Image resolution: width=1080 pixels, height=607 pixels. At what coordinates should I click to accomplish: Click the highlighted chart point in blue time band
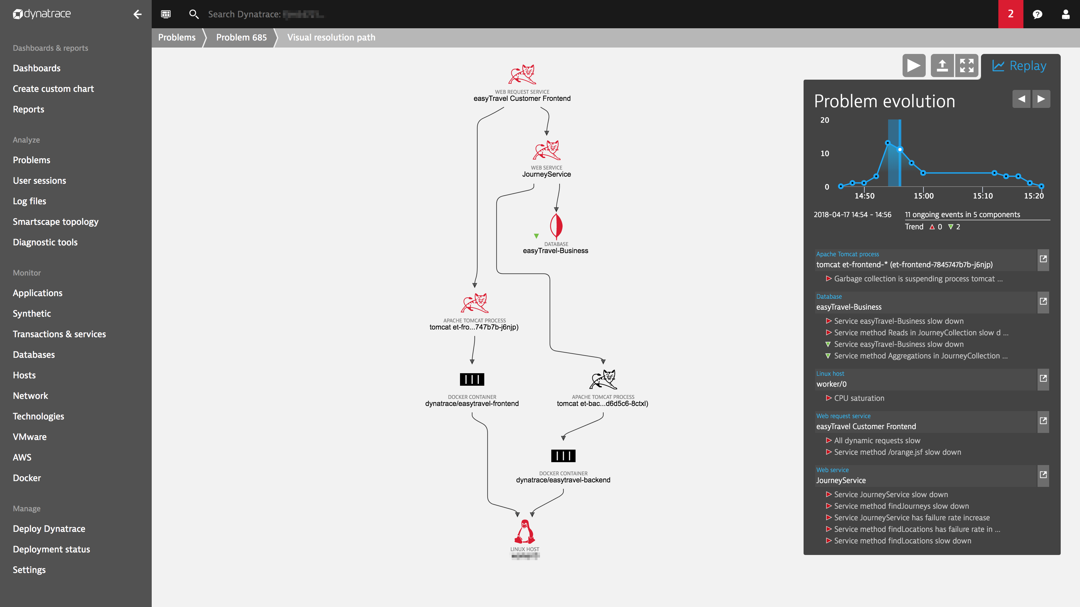(x=900, y=150)
